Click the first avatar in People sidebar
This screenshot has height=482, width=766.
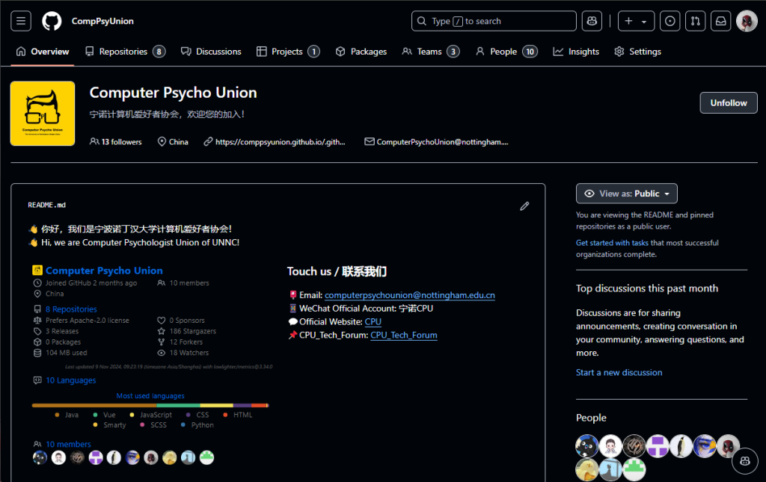pyautogui.click(x=586, y=446)
